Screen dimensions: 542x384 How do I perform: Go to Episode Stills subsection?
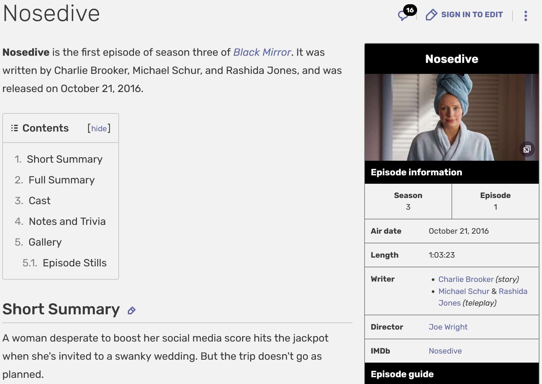coord(75,263)
